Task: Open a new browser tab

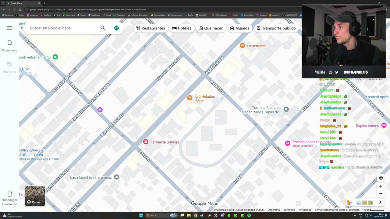Action: pyautogui.click(x=44, y=3)
